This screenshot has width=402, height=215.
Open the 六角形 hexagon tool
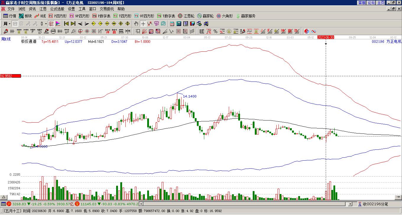225,16
